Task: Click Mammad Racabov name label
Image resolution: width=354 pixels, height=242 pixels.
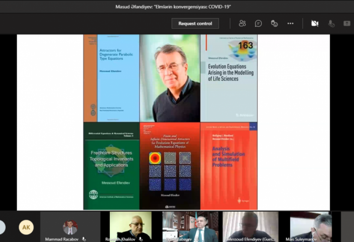Action: (62, 239)
